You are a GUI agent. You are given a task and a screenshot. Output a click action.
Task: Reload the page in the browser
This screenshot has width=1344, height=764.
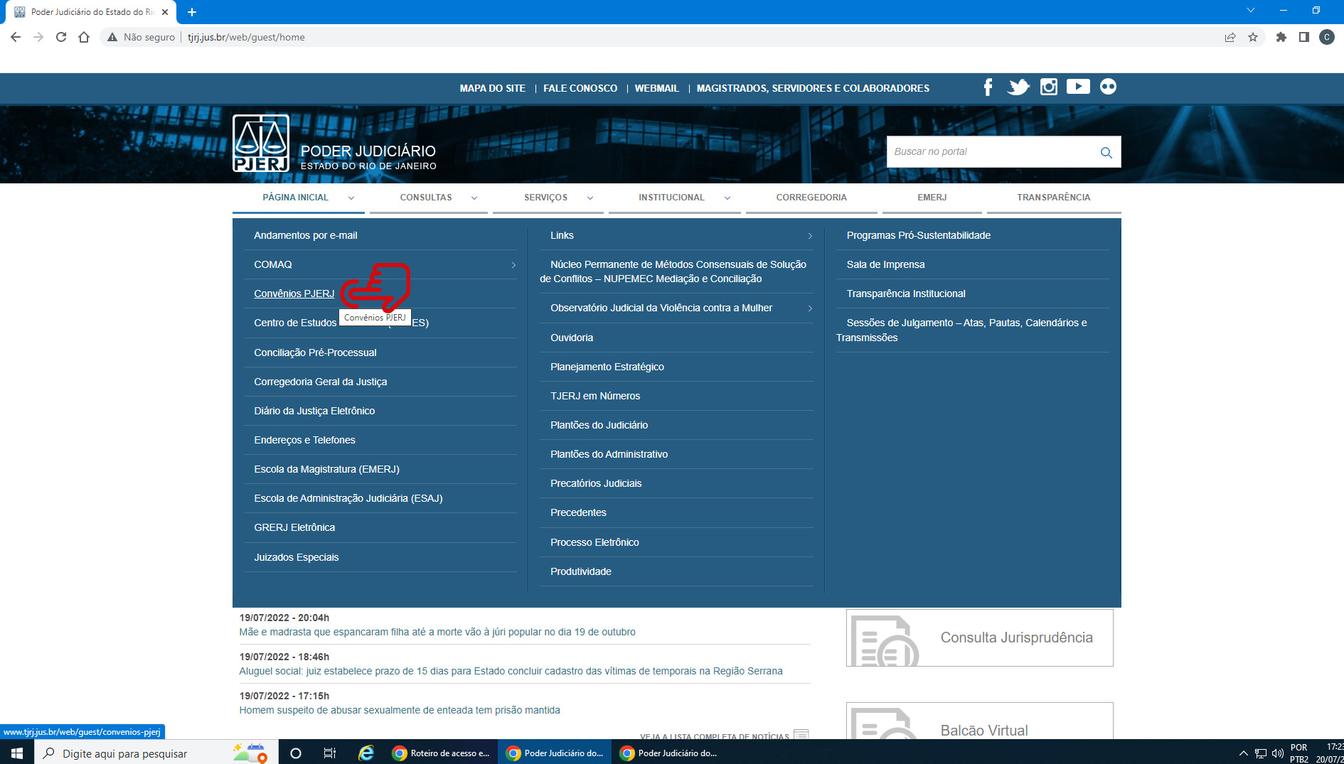click(61, 37)
